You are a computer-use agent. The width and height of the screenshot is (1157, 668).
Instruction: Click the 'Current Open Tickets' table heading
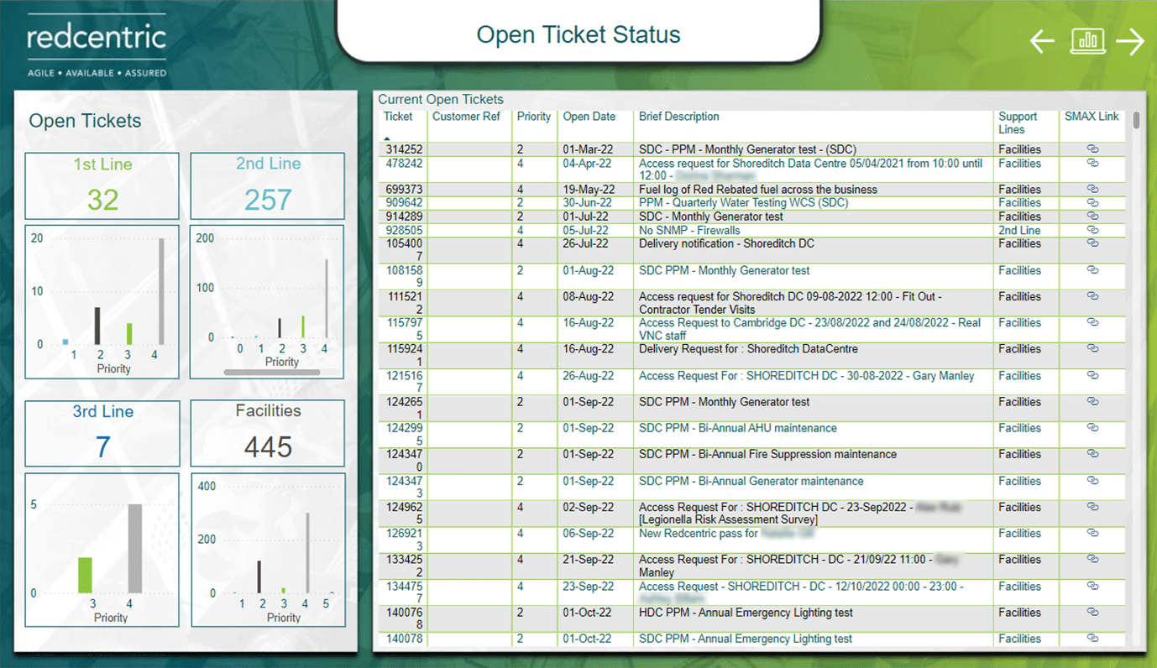441,99
